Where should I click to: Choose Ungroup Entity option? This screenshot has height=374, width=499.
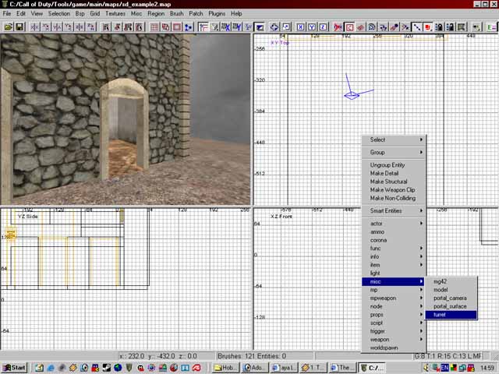pos(388,165)
